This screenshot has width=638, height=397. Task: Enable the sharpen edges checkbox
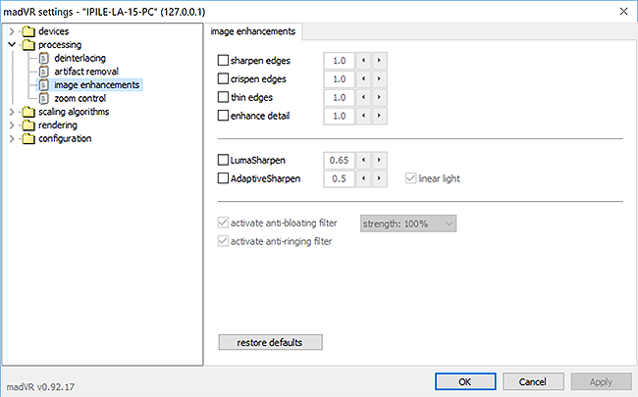[223, 60]
